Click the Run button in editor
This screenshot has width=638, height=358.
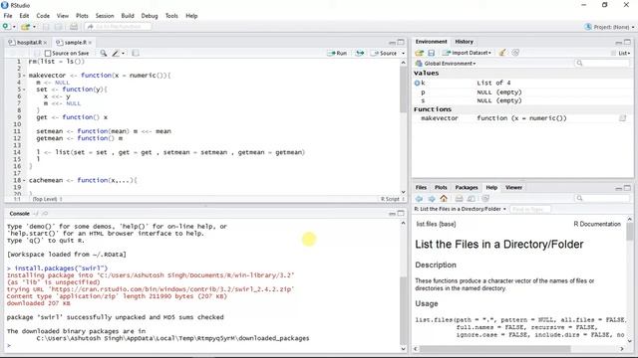pos(337,53)
